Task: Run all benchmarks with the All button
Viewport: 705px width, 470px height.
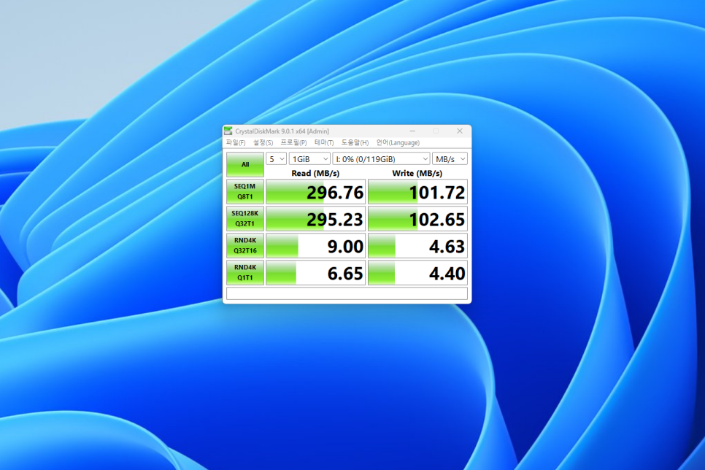Action: pos(245,164)
